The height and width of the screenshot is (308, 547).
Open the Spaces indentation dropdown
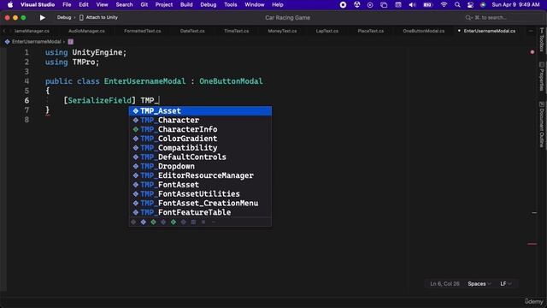point(479,284)
